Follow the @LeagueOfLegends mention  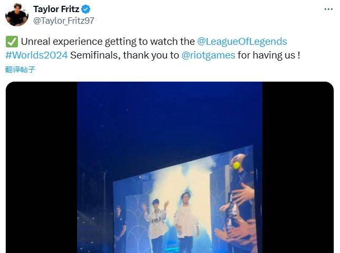click(242, 42)
